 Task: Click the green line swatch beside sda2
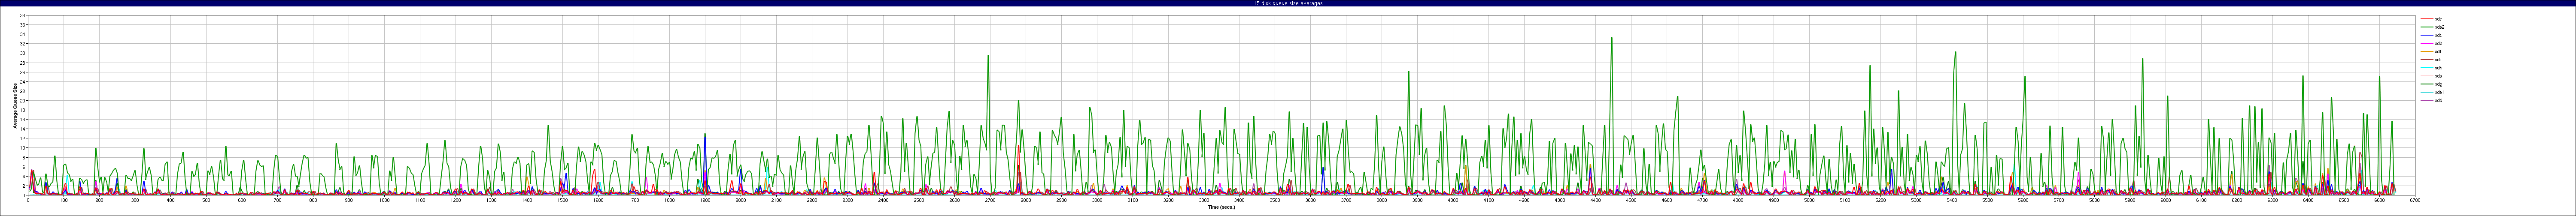(x=2427, y=27)
